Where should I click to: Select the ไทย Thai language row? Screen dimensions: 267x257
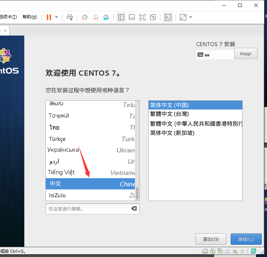[91, 127]
